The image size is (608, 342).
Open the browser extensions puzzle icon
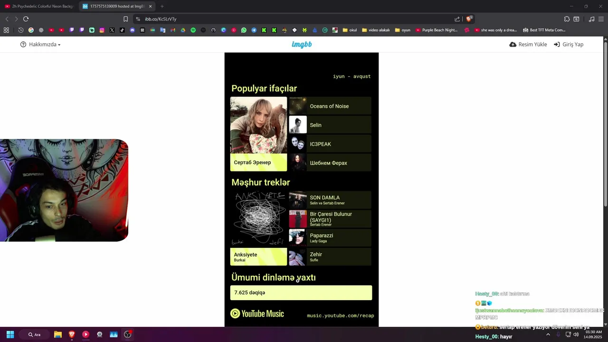pos(567,19)
